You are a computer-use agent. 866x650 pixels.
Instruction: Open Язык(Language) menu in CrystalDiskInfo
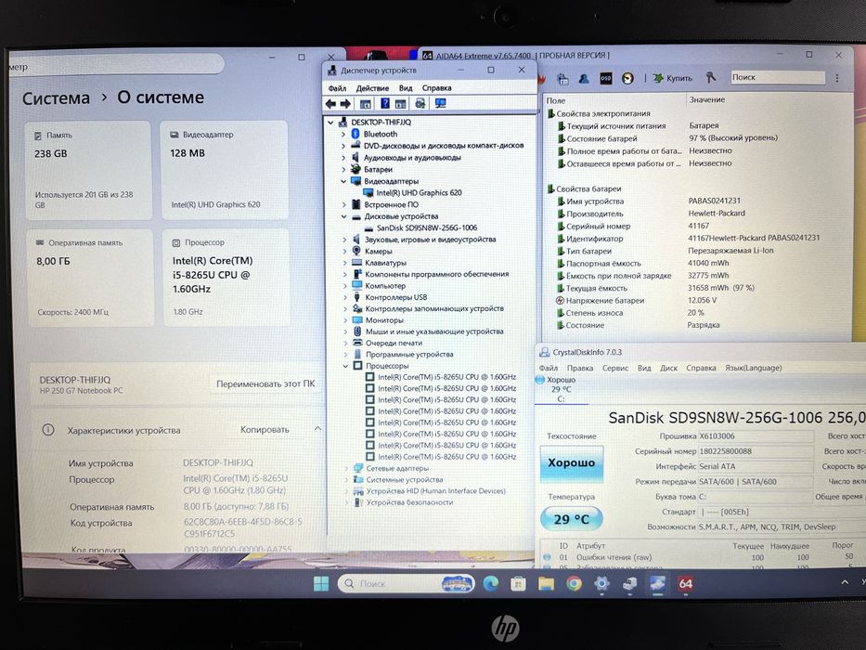754,368
